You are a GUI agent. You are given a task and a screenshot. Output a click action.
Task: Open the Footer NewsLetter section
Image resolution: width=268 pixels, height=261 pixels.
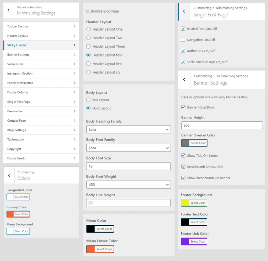click(x=41, y=83)
